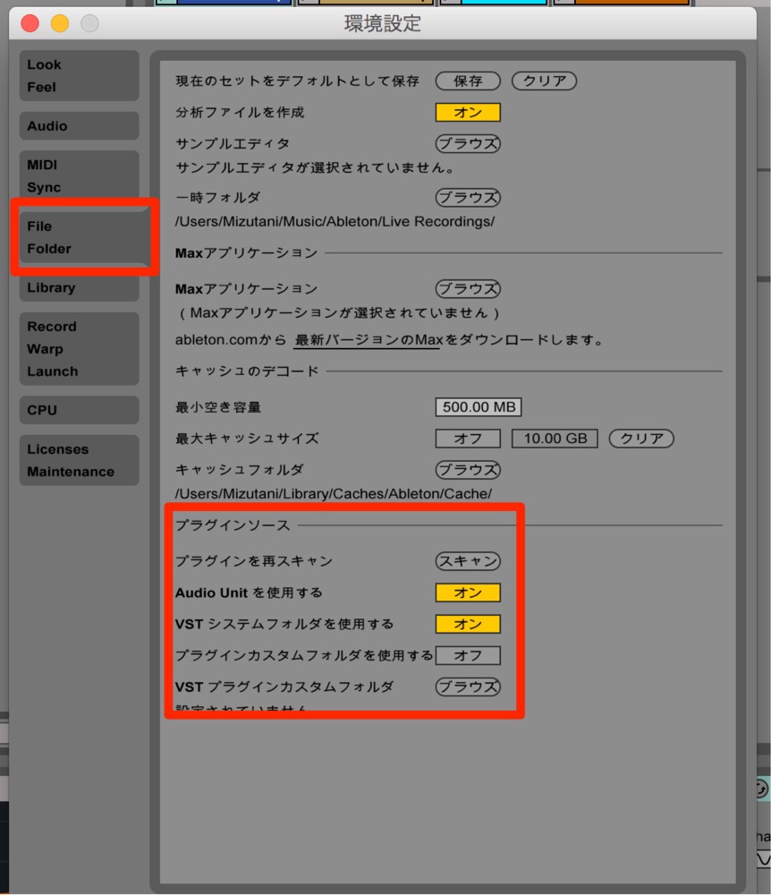
Task: Open the Look Feel preferences tab
Action: 79,75
